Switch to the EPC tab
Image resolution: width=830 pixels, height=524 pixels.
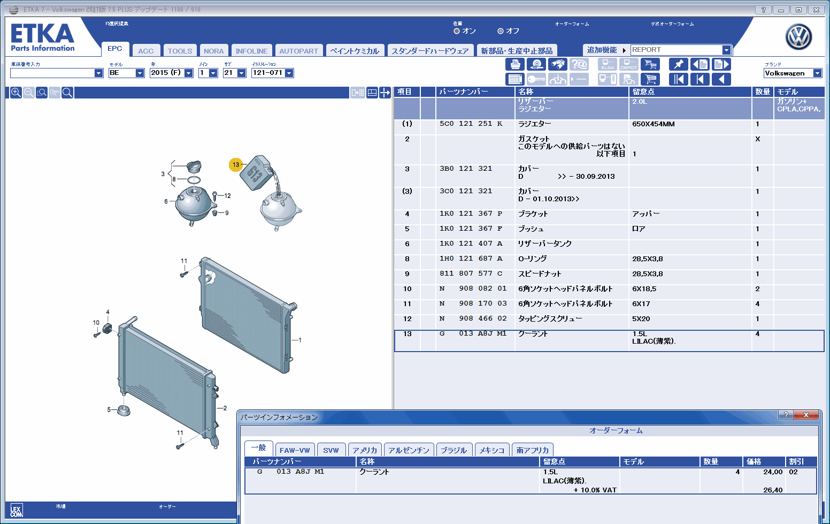tap(115, 49)
